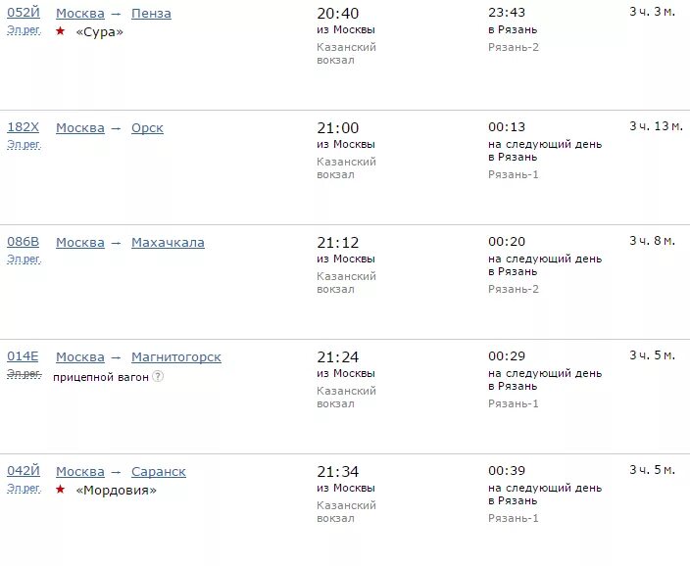Viewport: 690px width, 566px height.
Task: Click the red star next to «Мордовия»
Action: pyautogui.click(x=61, y=489)
